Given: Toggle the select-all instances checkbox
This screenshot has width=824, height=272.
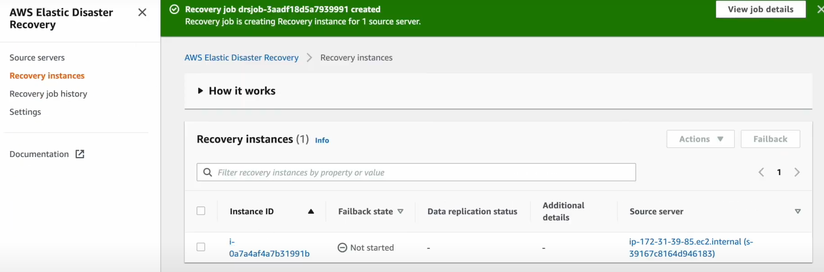Looking at the screenshot, I should point(201,211).
